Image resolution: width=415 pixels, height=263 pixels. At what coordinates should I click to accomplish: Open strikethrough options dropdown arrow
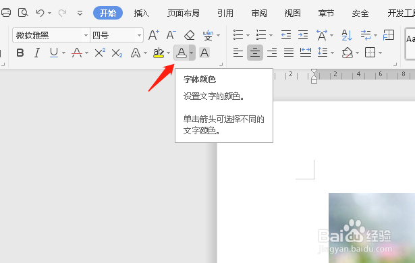(x=86, y=53)
